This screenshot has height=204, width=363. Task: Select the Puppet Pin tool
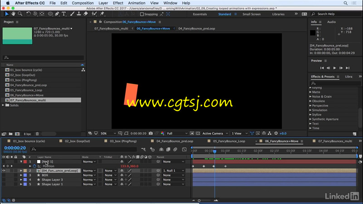point(102,14)
